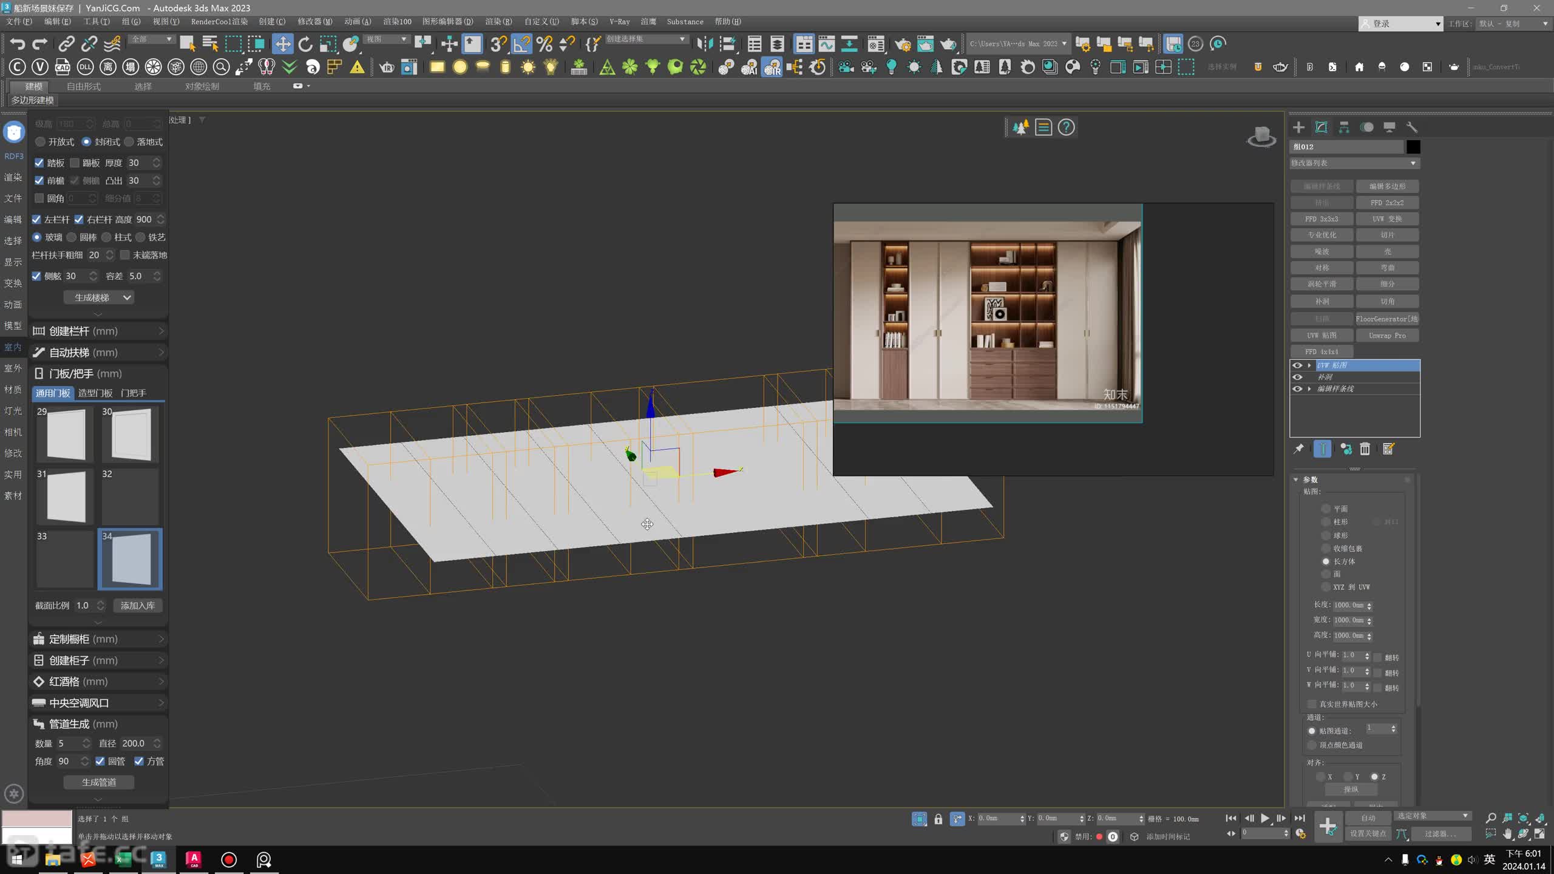Expand the 编辑样条线 modifier tree arrow

pyautogui.click(x=1310, y=388)
